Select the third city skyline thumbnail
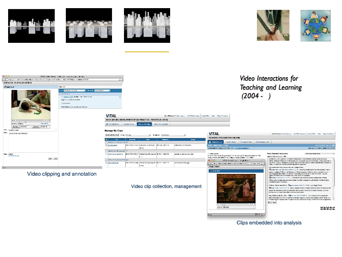Screen dimensions: 342x257 pyautogui.click(x=147, y=26)
